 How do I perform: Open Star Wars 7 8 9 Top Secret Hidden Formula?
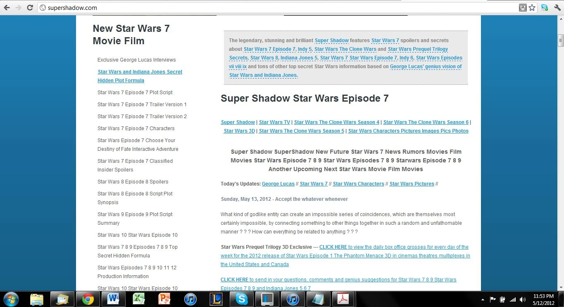138,251
